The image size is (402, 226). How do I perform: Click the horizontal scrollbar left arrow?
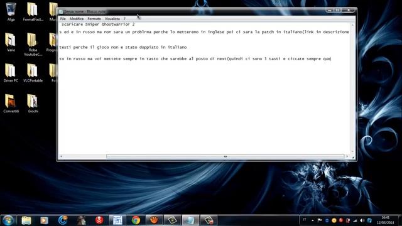tap(61, 156)
